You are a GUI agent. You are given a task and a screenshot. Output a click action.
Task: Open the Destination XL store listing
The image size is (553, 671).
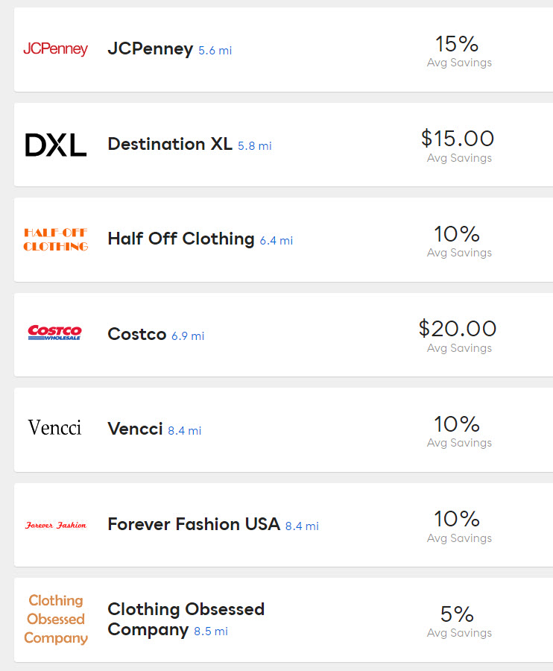coord(170,144)
